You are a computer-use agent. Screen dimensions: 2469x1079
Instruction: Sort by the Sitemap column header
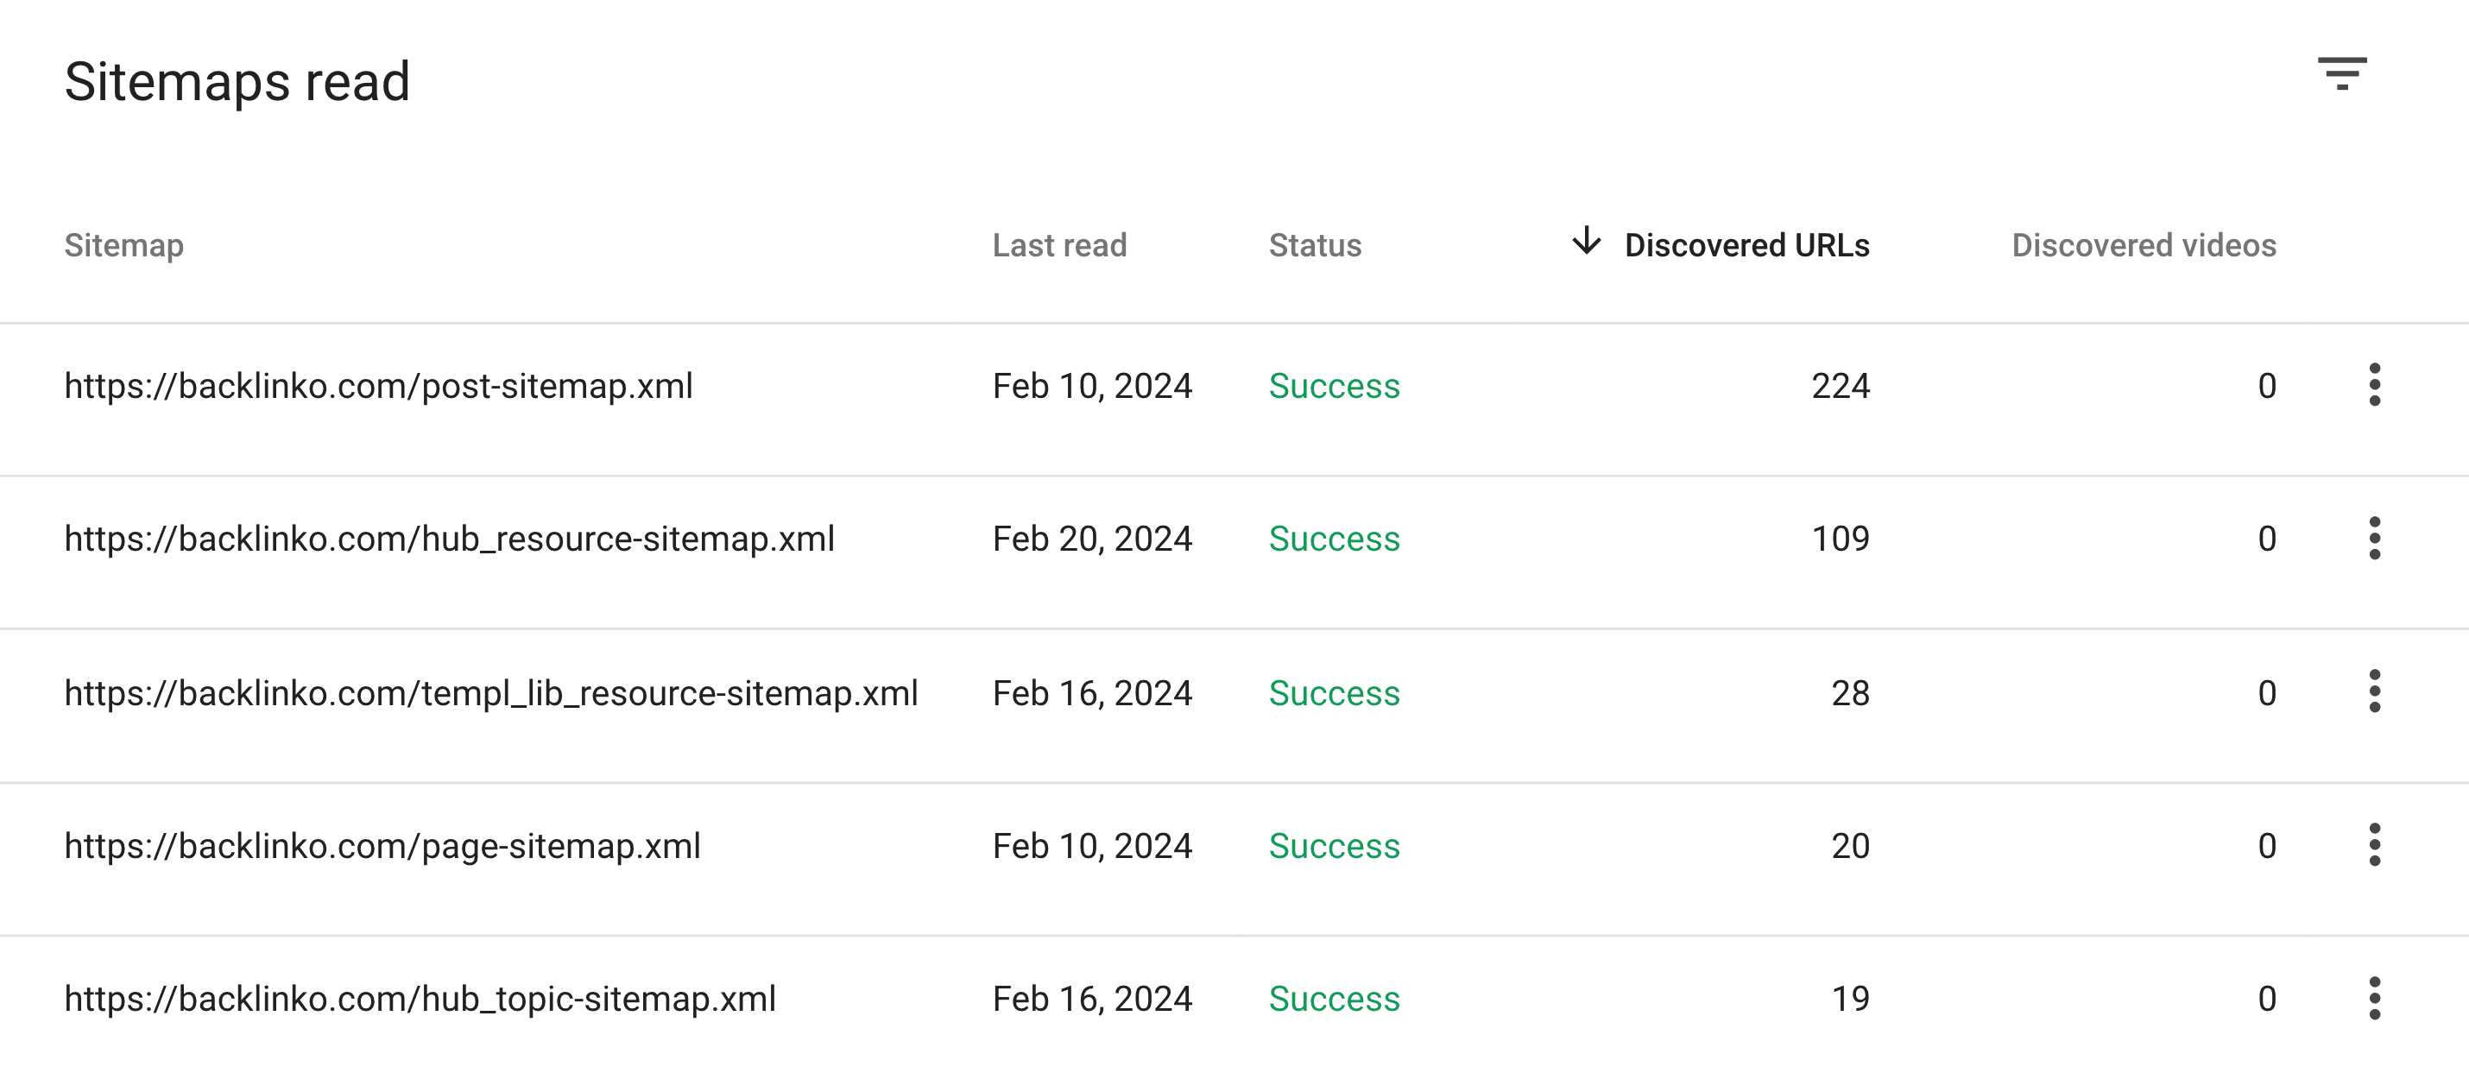(x=123, y=244)
